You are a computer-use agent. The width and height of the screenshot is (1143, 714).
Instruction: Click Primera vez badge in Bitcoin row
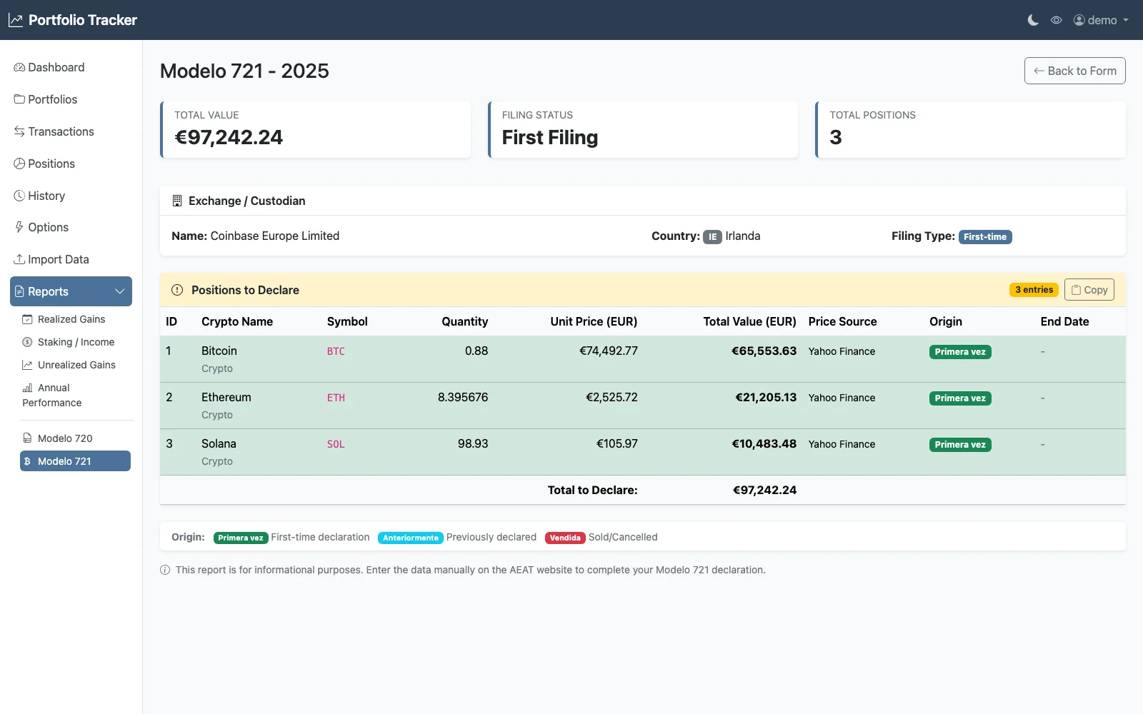[x=960, y=352]
